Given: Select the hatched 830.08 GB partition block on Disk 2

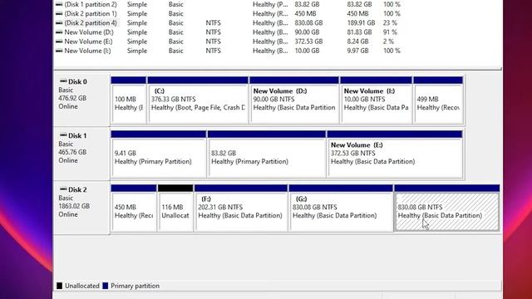Looking at the screenshot, I should click(447, 208).
